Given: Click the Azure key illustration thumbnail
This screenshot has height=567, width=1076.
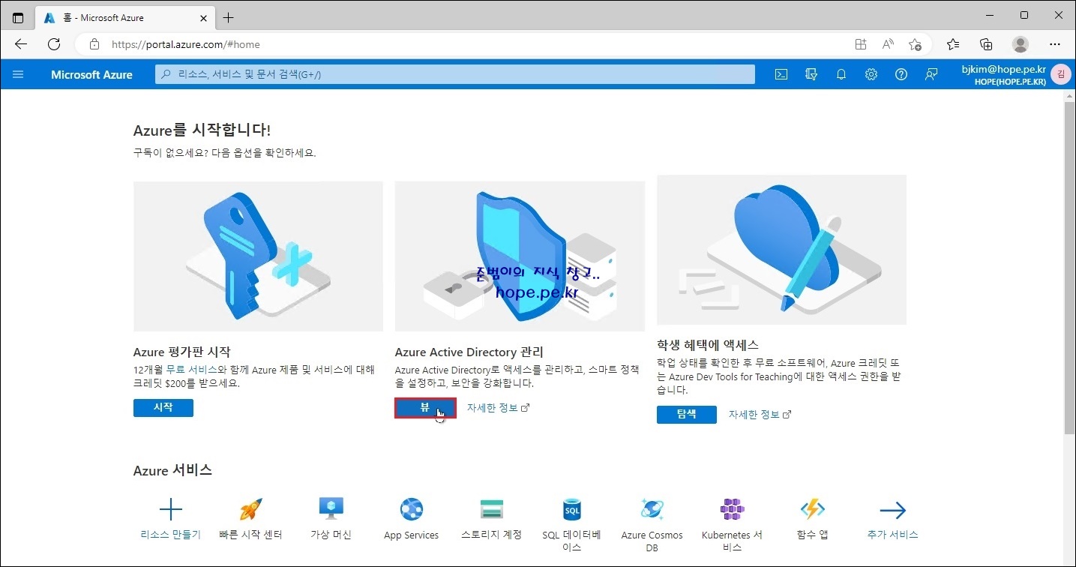Looking at the screenshot, I should [258, 256].
